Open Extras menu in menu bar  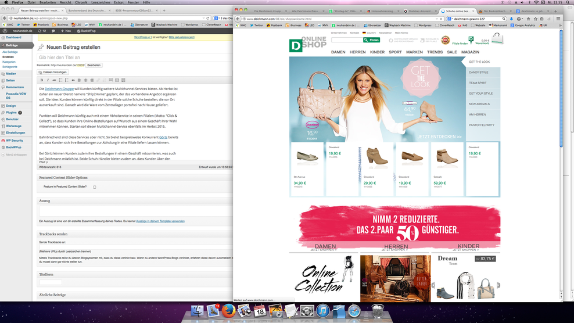pyautogui.click(x=119, y=2)
